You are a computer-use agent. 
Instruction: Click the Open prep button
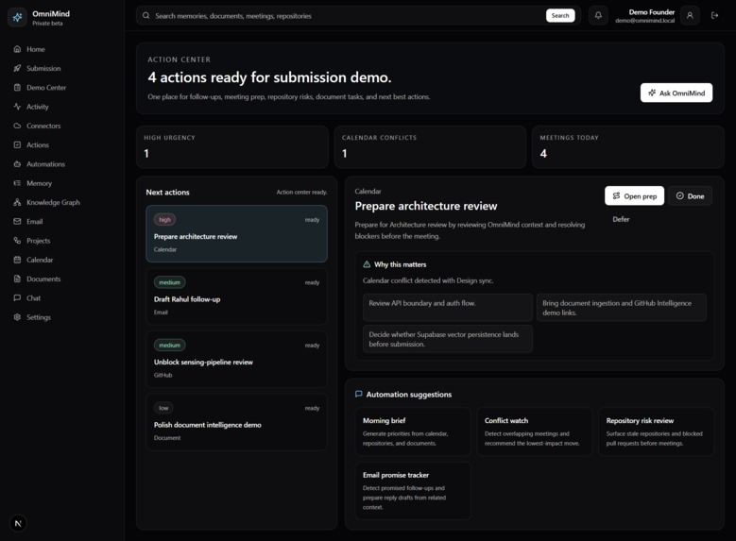point(635,196)
